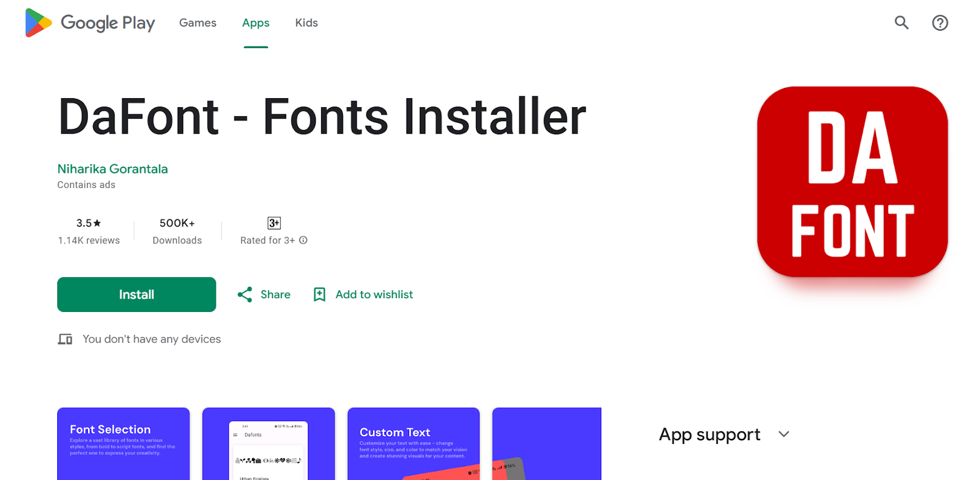
Task: Open the help center question mark icon
Action: point(940,23)
